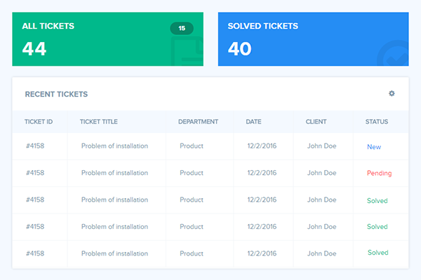Open the All Tickets count of 44

coord(34,49)
